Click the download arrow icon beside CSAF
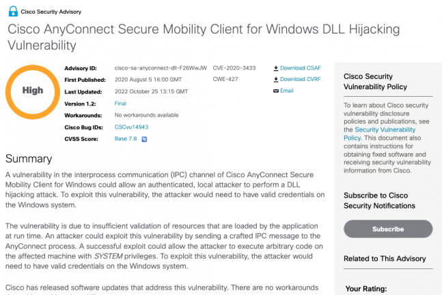The width and height of the screenshot is (444, 295). pos(276,68)
